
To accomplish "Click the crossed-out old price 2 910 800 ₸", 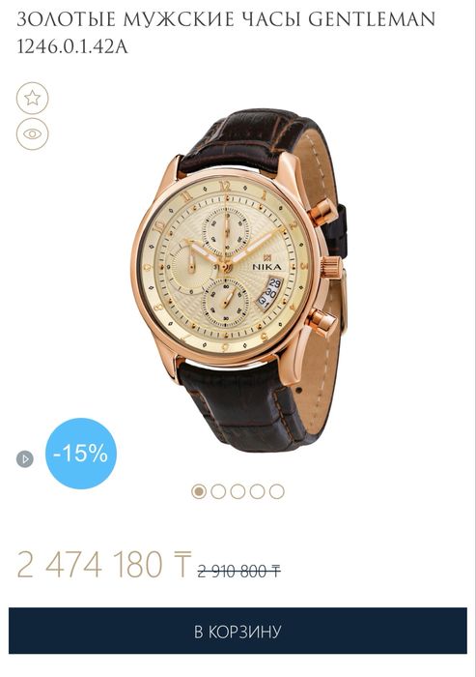I will [x=239, y=572].
